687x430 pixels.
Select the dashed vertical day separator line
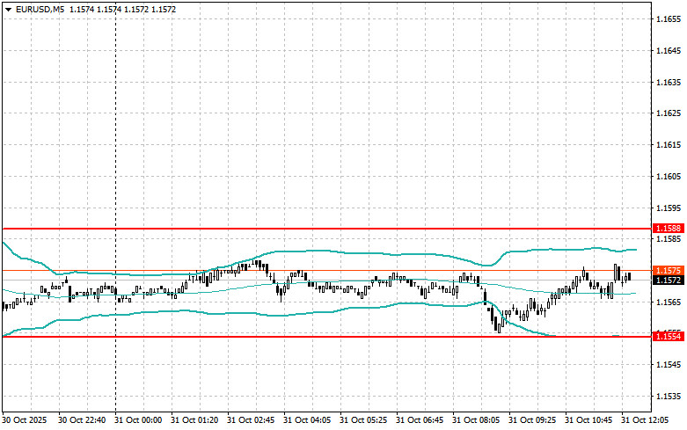point(115,206)
